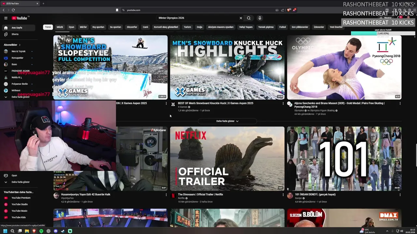Open YouTube Music from the sidebar
Viewport: 417px width, 234px height.
coord(20,211)
